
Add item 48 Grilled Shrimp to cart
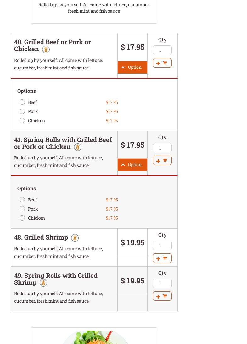pyautogui.click(x=162, y=258)
